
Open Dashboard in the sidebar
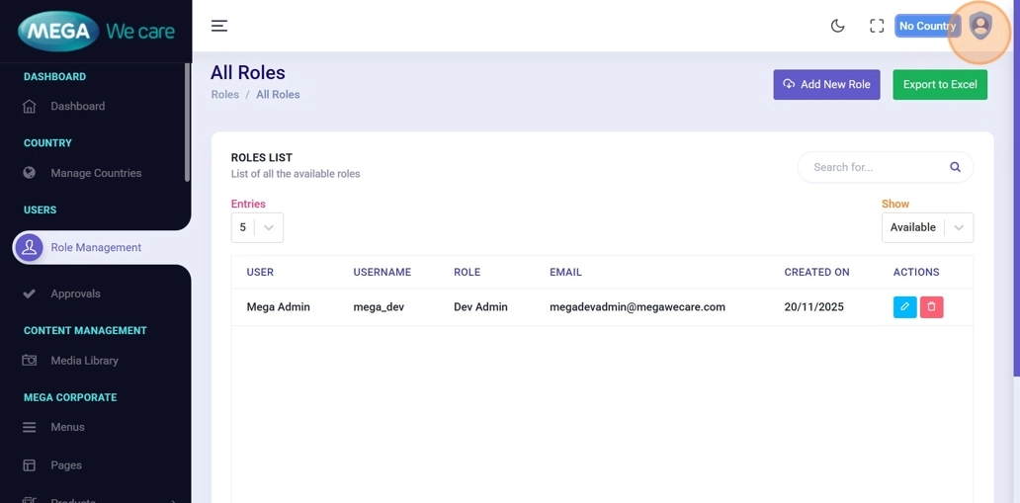(x=77, y=106)
